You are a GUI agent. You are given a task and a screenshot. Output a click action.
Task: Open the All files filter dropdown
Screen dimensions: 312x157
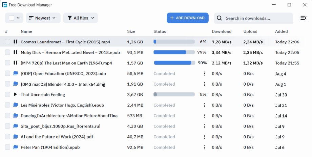80,18
